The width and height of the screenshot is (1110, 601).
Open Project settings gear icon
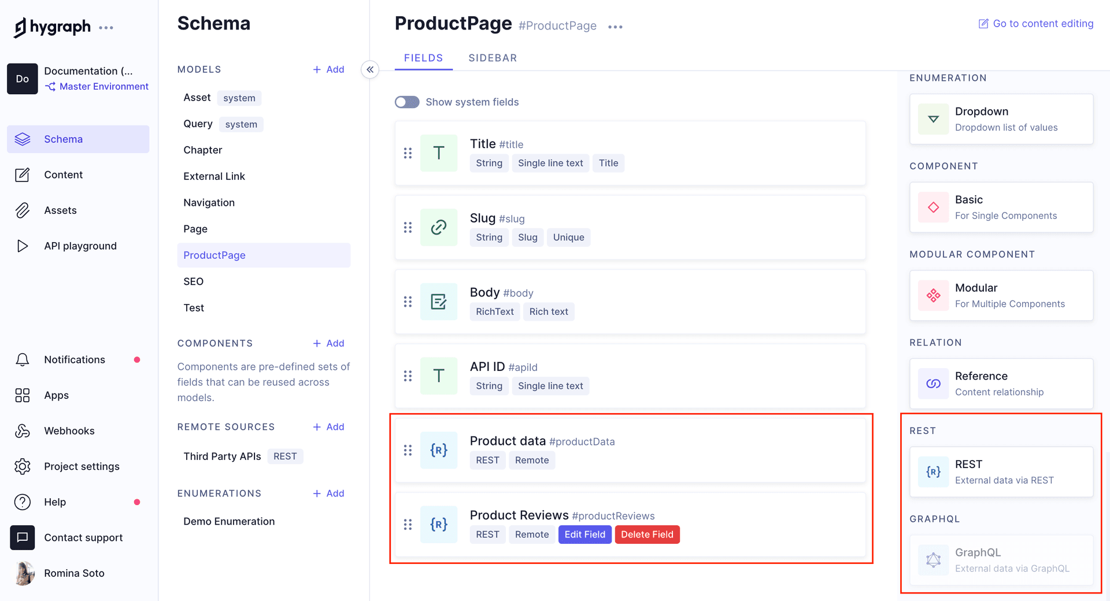coord(22,466)
